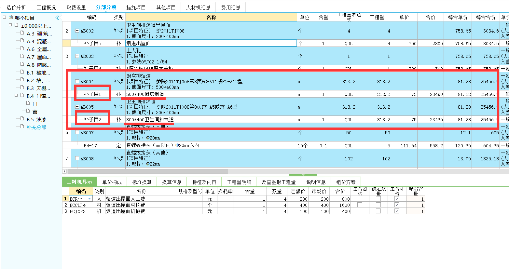Click the page icon beside ±0.000以上
Screen dimensions: 509x269
(16, 25)
